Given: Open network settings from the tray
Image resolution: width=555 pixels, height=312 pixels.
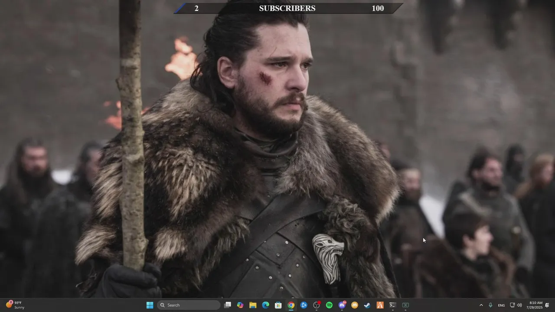Looking at the screenshot, I should point(512,305).
